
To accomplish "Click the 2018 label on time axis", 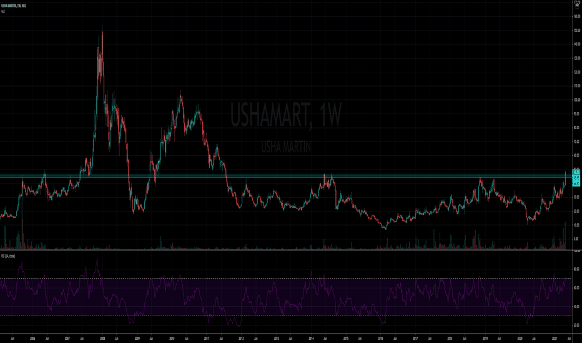I will 450,338.
